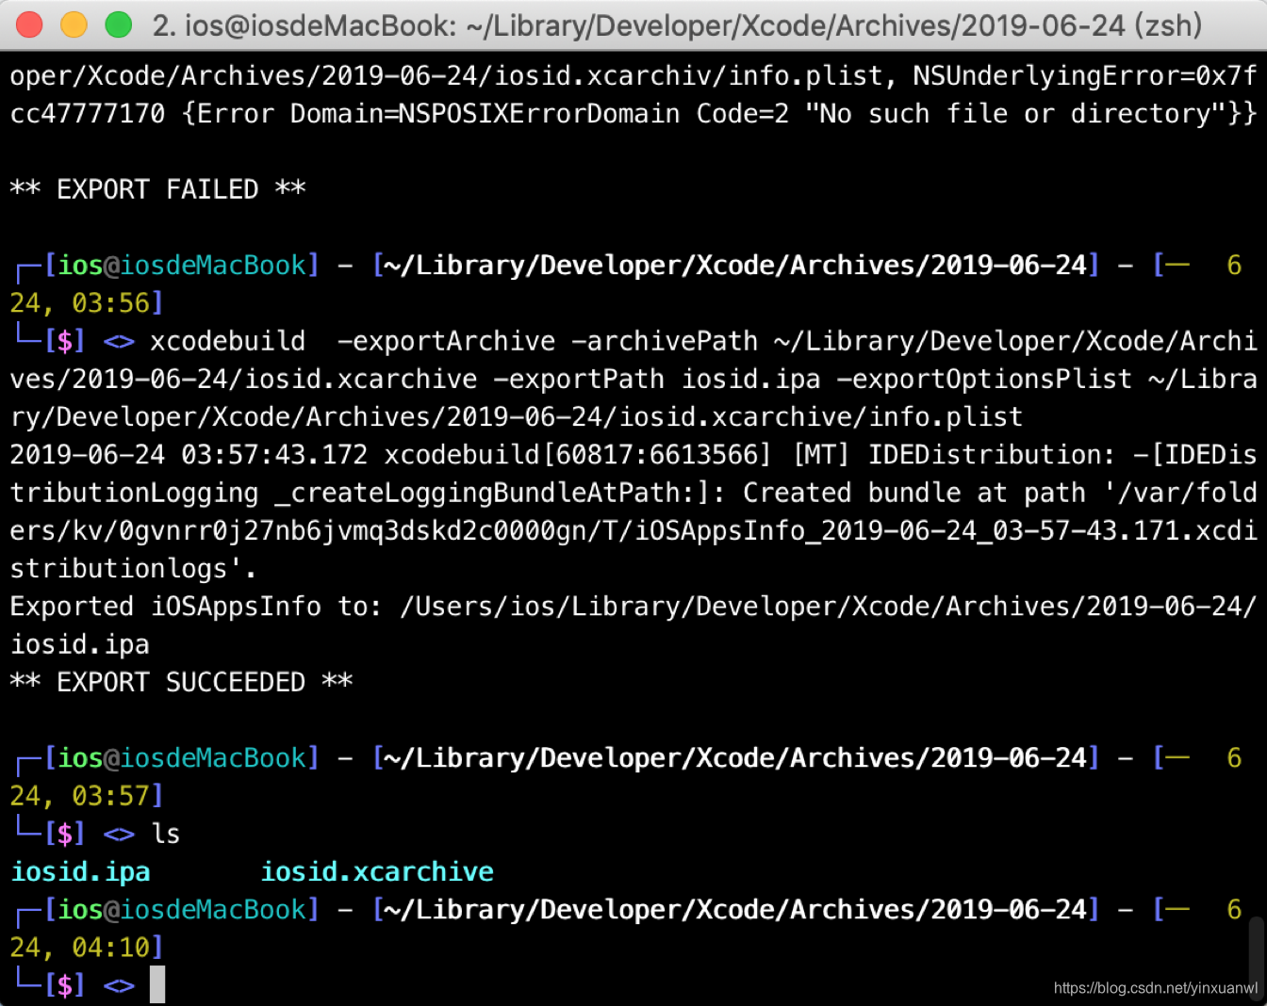Click the cyan 'iosid.ipa' entry in ls output
The width and height of the screenshot is (1267, 1006).
click(80, 871)
